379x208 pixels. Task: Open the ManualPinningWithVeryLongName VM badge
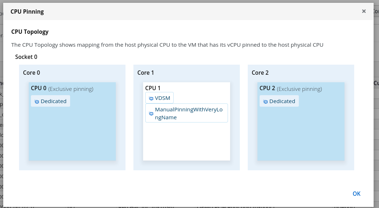[187, 113]
